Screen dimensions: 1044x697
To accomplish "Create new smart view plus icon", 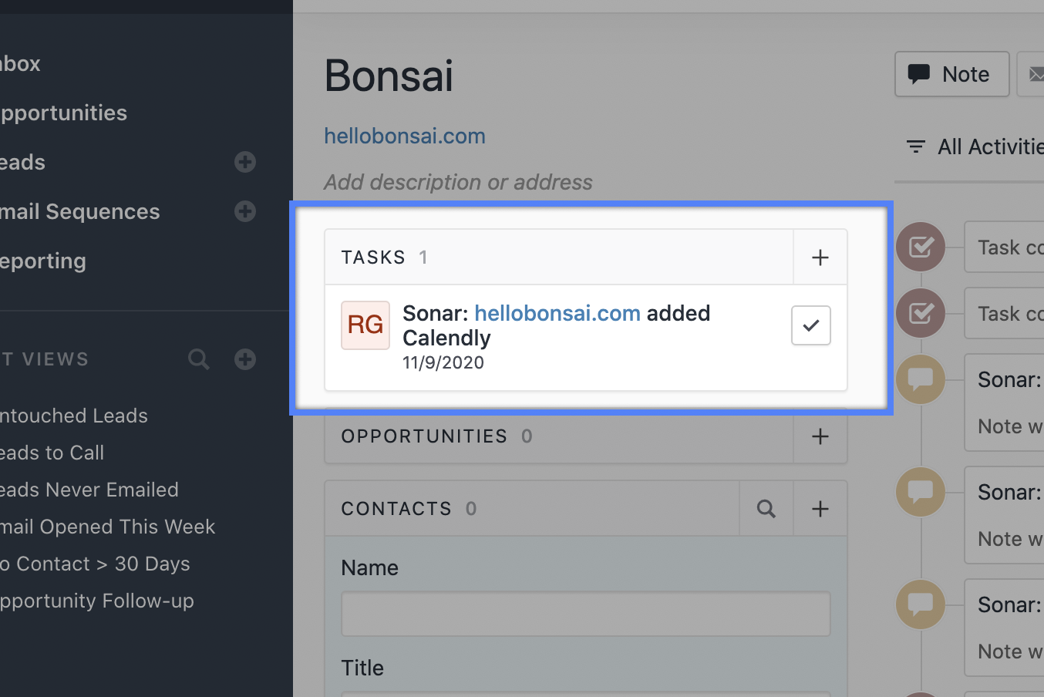I will pos(245,359).
